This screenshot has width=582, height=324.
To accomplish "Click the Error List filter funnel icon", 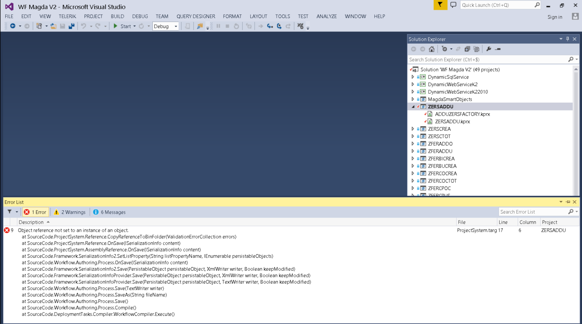I will (x=10, y=212).
